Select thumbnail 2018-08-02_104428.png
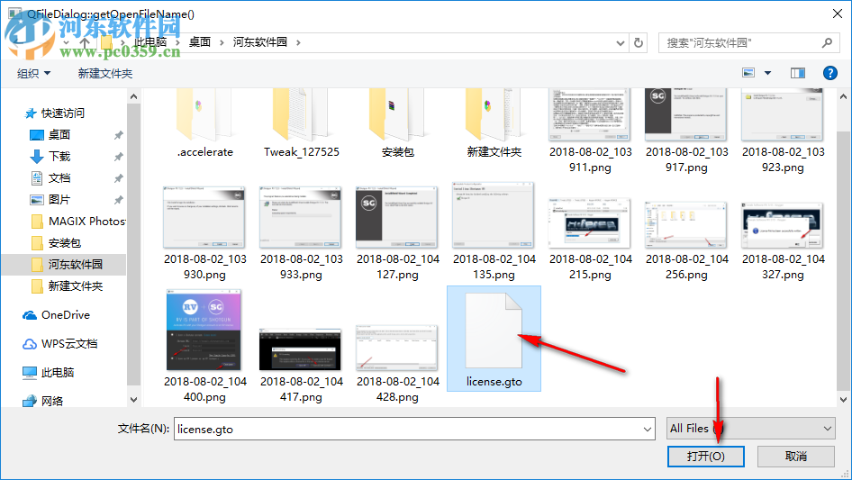The image size is (852, 480). (397, 348)
